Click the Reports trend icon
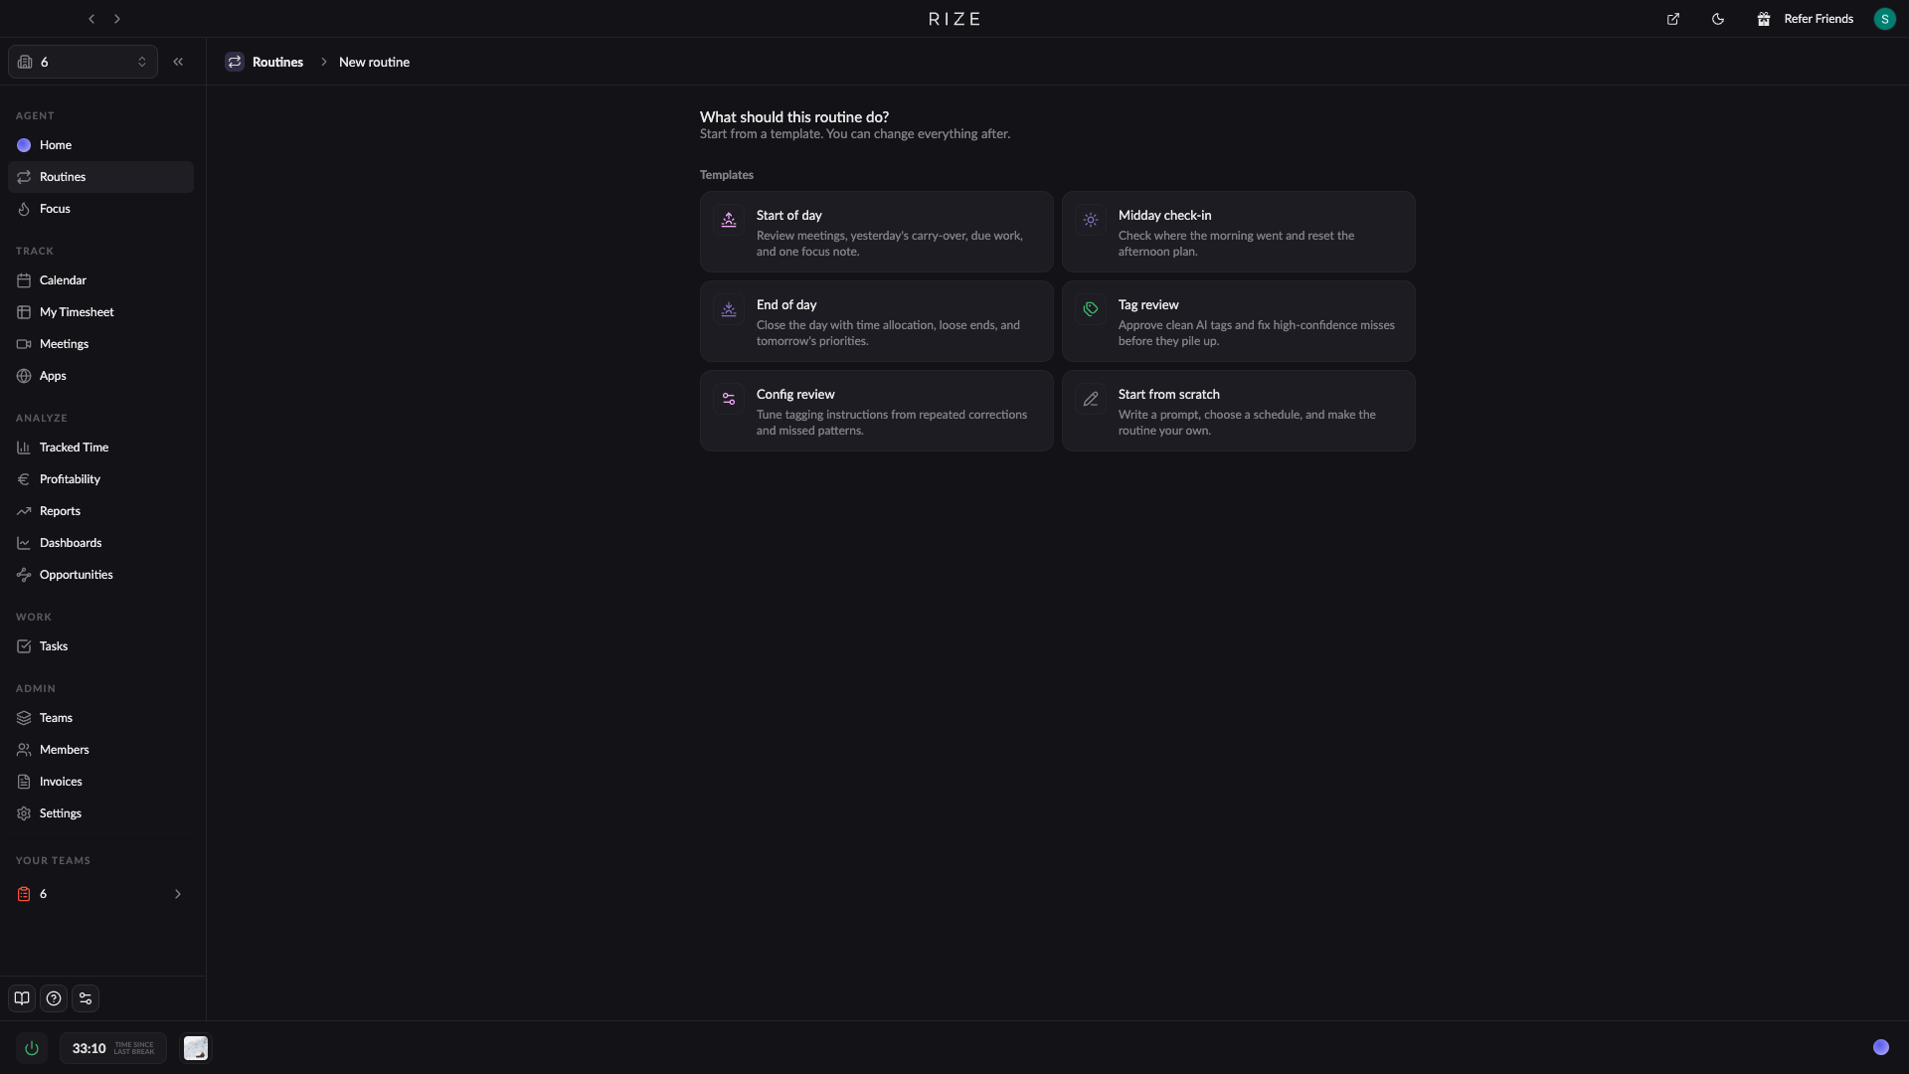Viewport: 1909px width, 1074px height. (x=24, y=511)
